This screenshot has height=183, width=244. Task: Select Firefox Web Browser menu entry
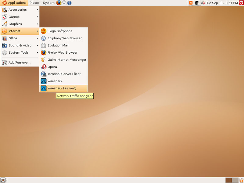point(63,52)
